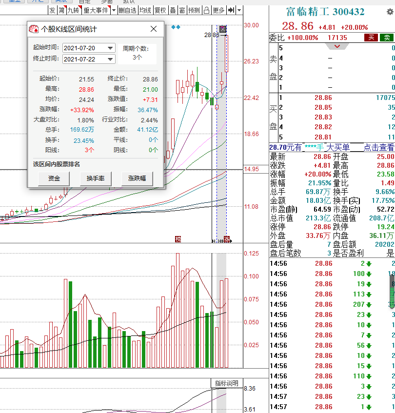Click the small X box closing range selection
Viewport: 395px width, 413px height.
click(x=223, y=29)
